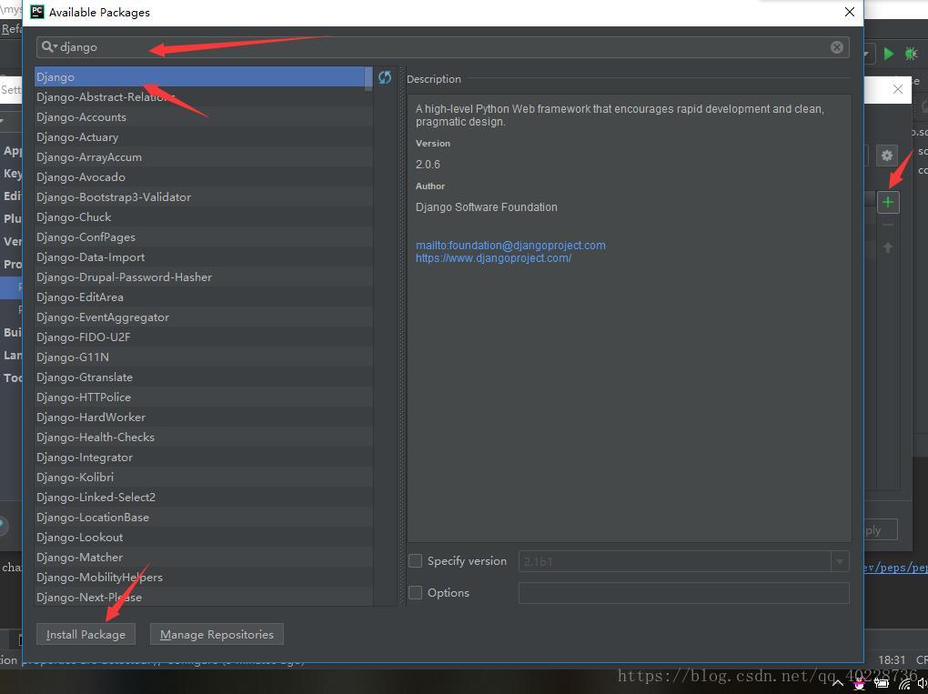
Task: Select Django-Matcher package
Action: pos(204,558)
